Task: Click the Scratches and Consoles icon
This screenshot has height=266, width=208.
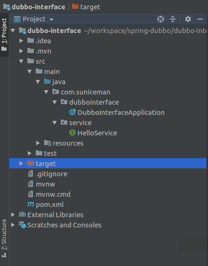Action: pyautogui.click(x=22, y=225)
